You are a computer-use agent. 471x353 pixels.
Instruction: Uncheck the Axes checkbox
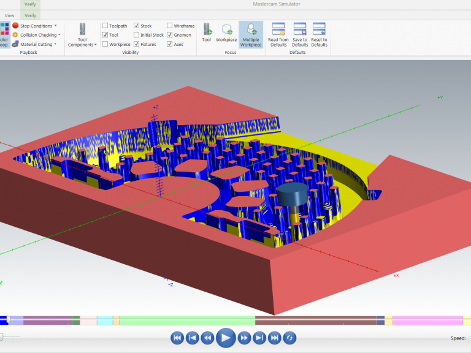point(169,44)
